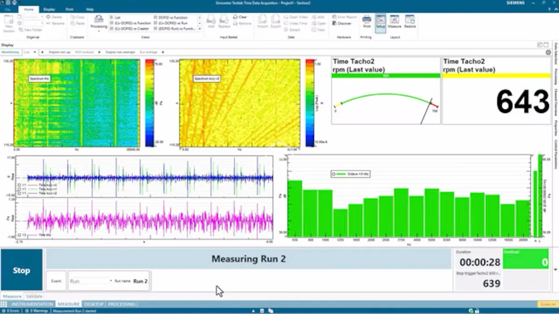Select (Cx-DOFID) vs Creator view

click(x=130, y=28)
